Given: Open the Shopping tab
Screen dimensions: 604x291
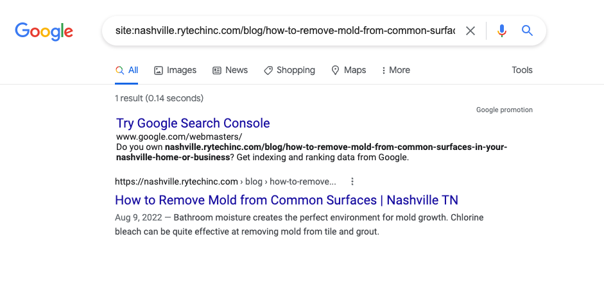Looking at the screenshot, I should 289,71.
